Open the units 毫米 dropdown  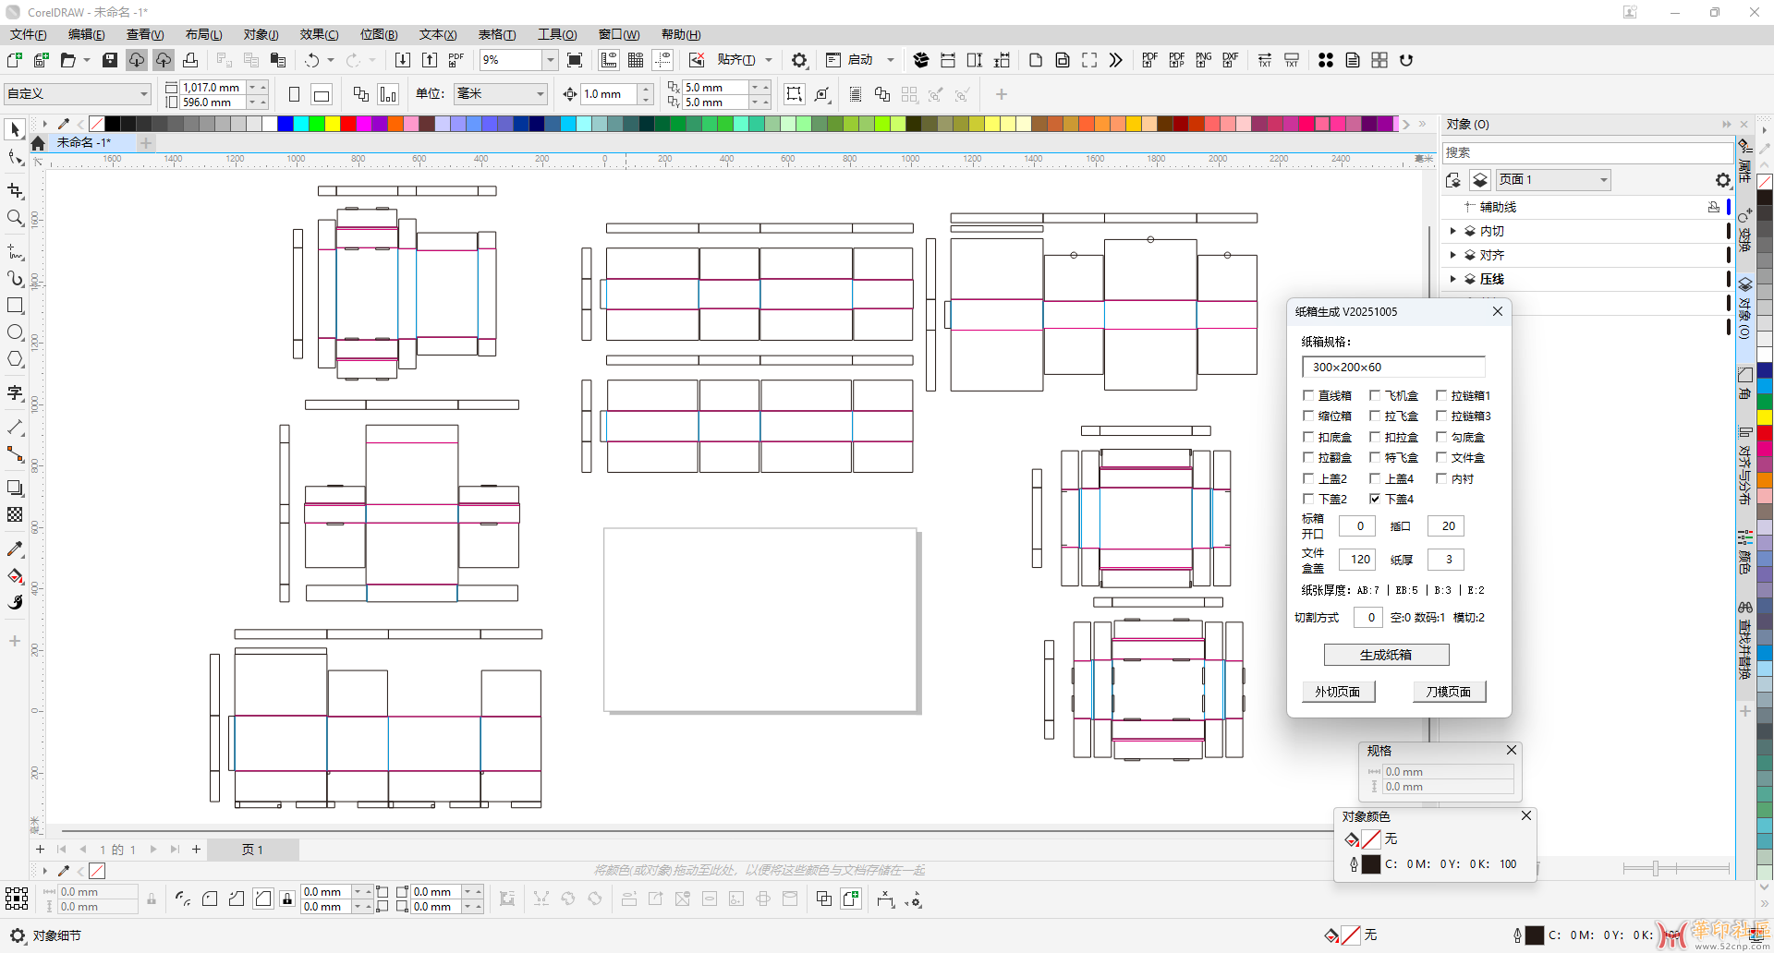(501, 94)
